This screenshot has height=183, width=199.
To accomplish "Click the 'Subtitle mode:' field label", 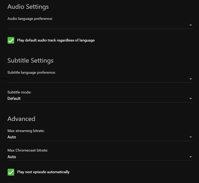I will pos(19,92).
